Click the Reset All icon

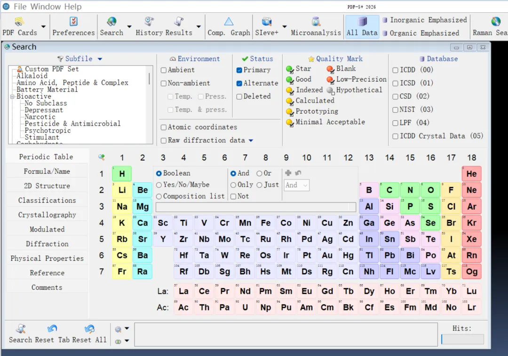pyautogui.click(x=89, y=329)
